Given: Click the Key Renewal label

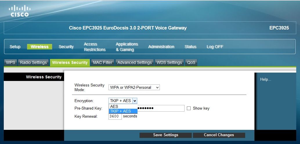Looking at the screenshot, I should [x=86, y=116].
